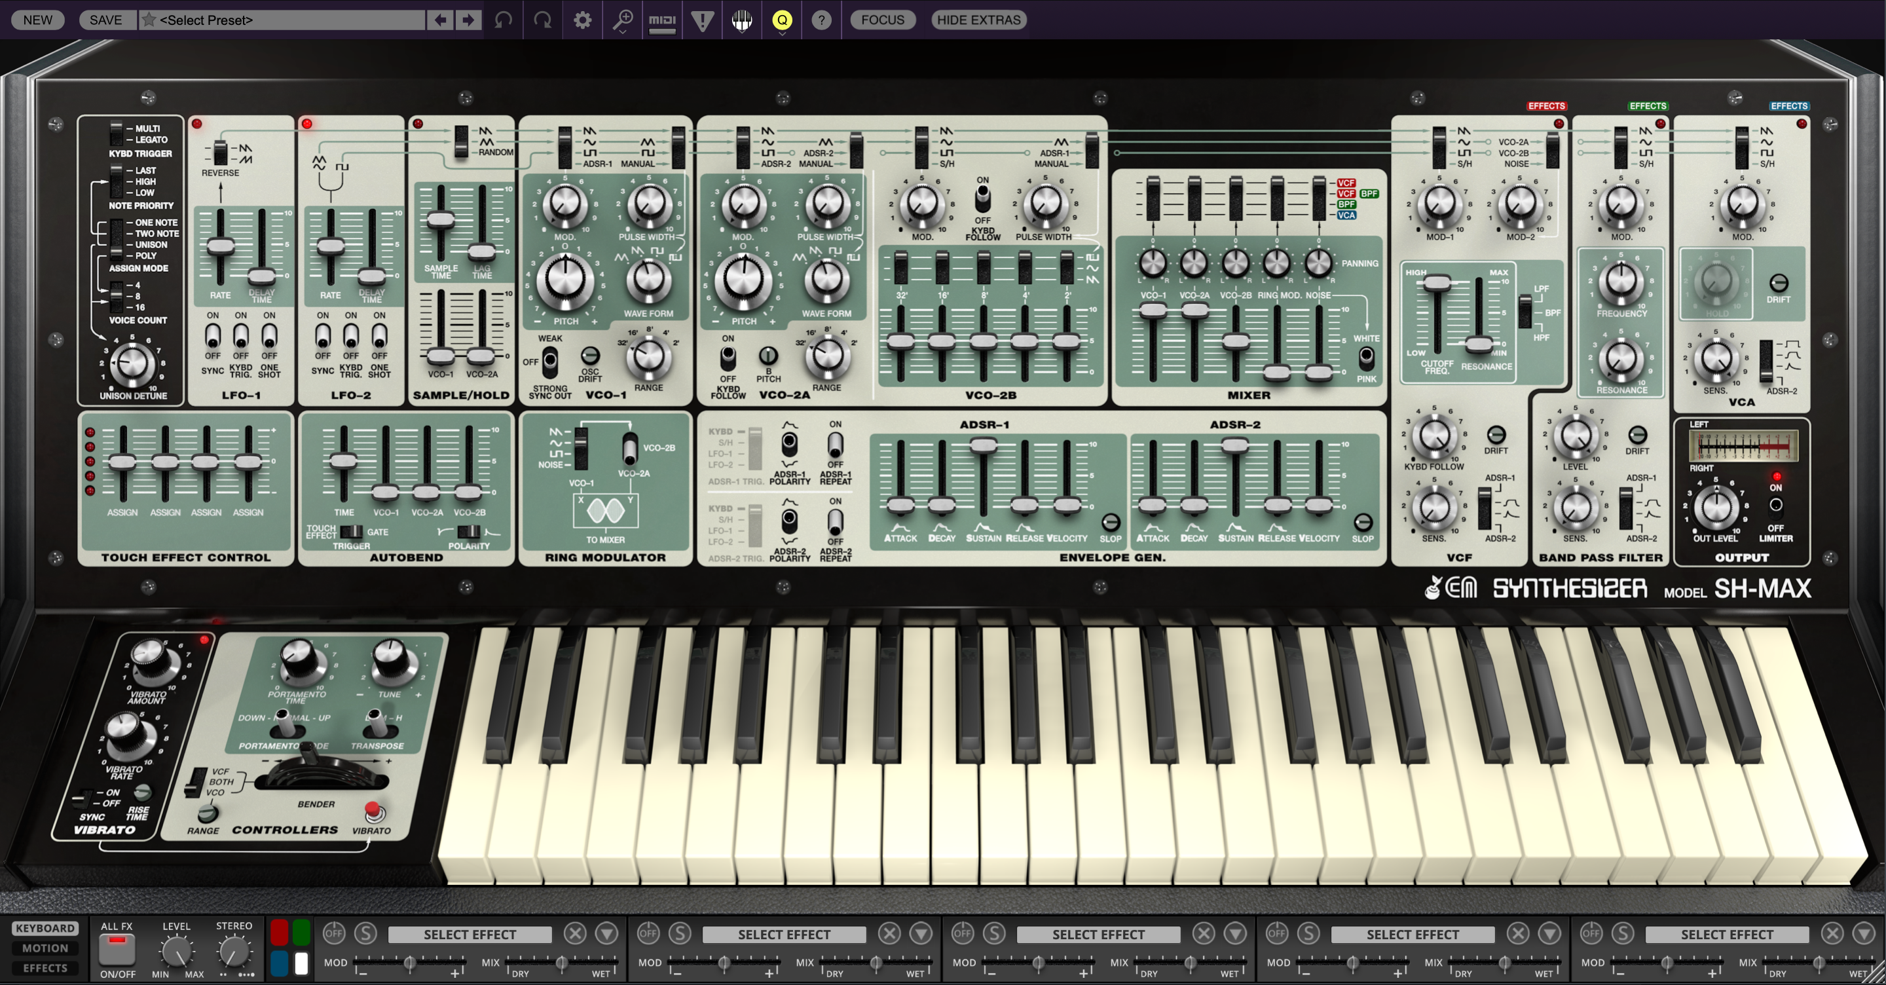The height and width of the screenshot is (985, 1886).
Task: Click the warning triangle icon
Action: click(x=702, y=20)
